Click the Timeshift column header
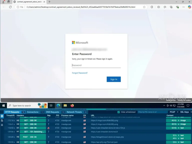 coord(10,115)
